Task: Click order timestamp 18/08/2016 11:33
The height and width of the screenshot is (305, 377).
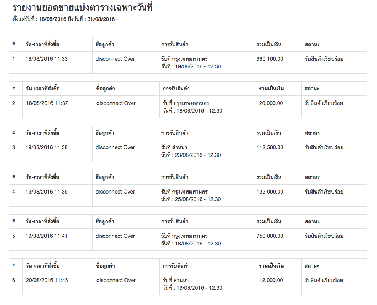Action: click(x=47, y=59)
